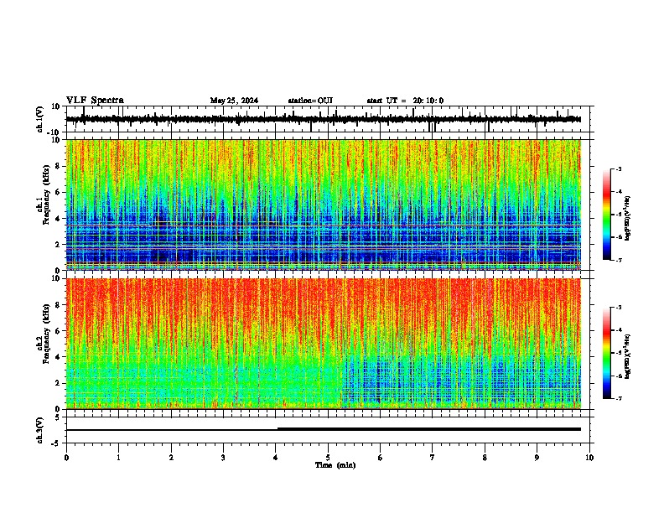Click "-3" on the ch.1 colorbar
This screenshot has width=664, height=513.
tap(619, 169)
